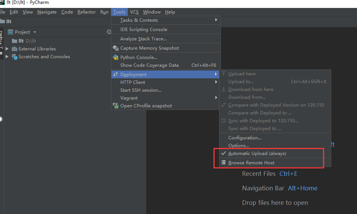Choose Compare with Deployed Version on 120.150
Screen dimensions: 357x214
coord(275,105)
